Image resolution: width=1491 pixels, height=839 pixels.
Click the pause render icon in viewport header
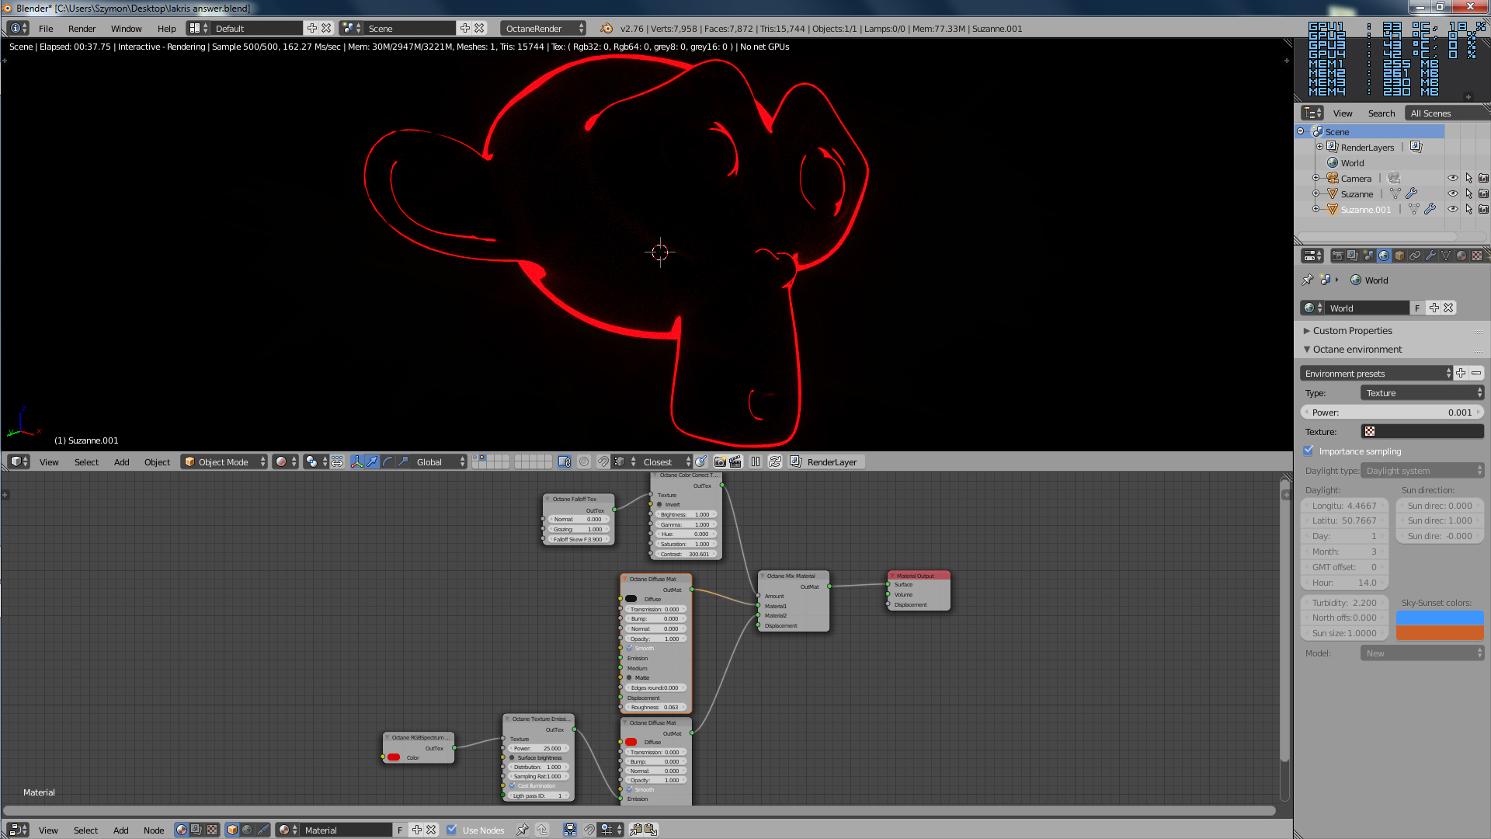(x=756, y=462)
